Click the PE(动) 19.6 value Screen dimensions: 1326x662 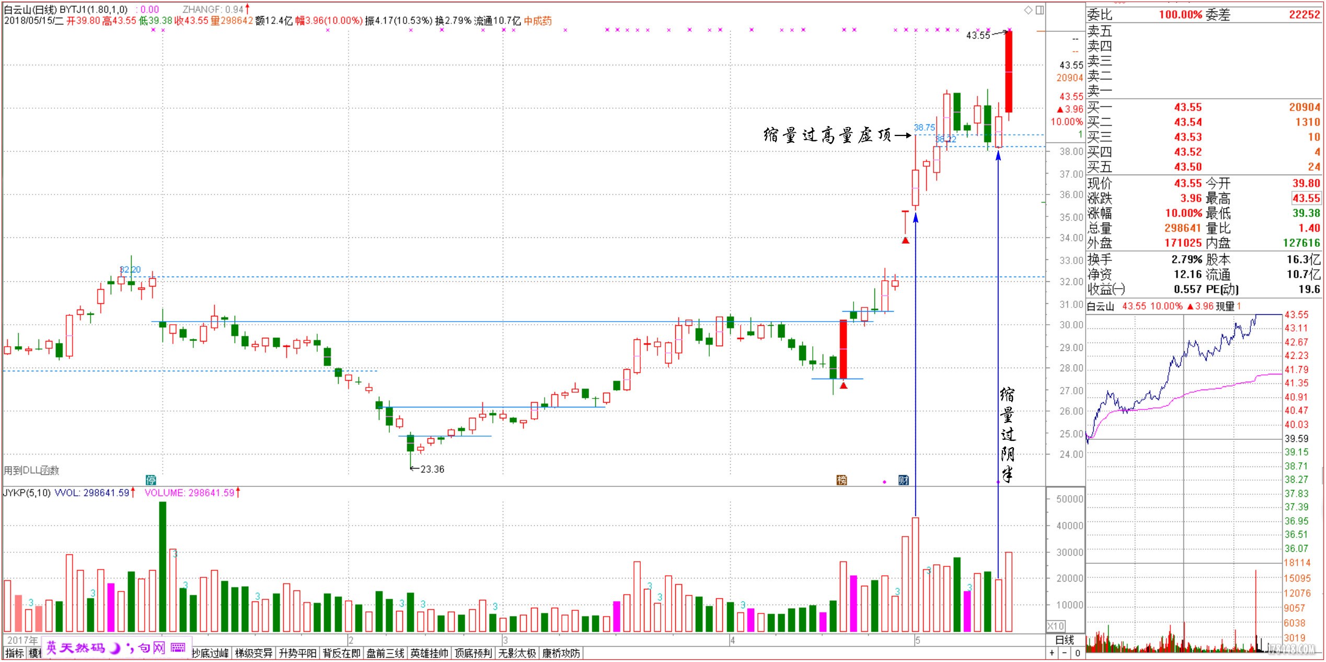pos(1309,289)
